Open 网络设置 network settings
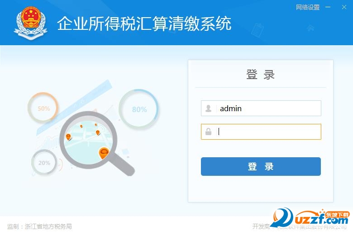This screenshot has width=353, height=235. 308,7
